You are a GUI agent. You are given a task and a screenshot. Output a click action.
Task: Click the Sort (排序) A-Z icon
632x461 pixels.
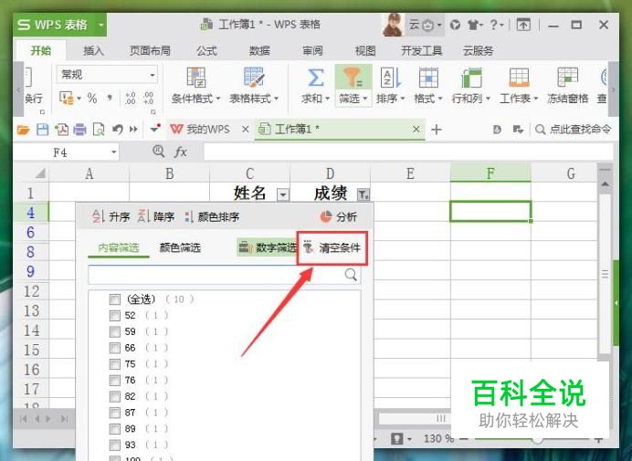click(x=390, y=78)
